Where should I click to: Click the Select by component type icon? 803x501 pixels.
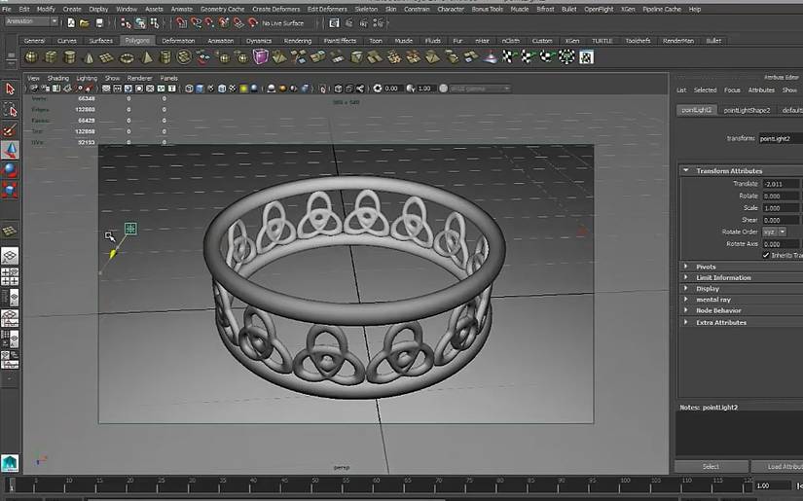click(x=154, y=23)
